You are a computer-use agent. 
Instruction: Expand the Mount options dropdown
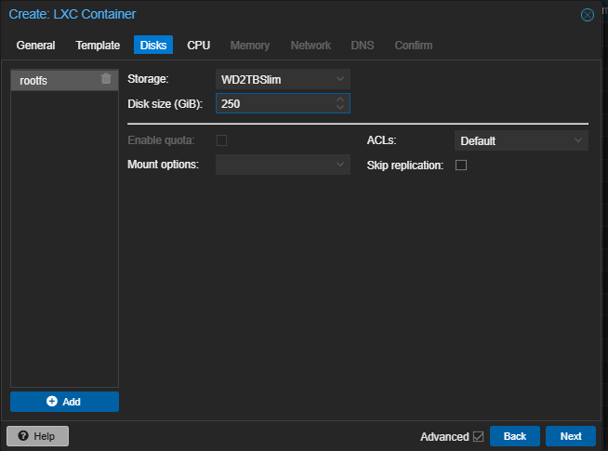pos(283,165)
